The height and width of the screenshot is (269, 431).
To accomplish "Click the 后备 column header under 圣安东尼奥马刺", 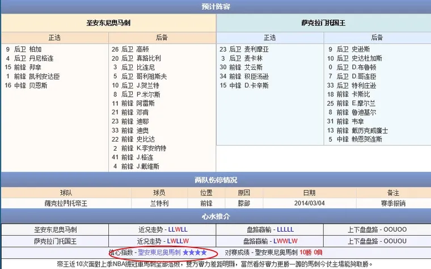I will (x=162, y=37).
